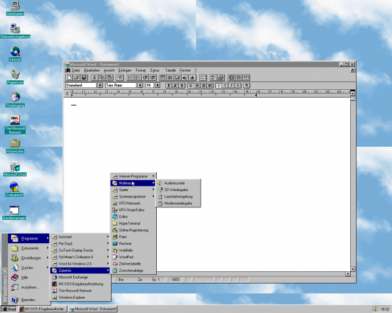
Task: Open the Datei menu in Word
Action: pyautogui.click(x=76, y=70)
